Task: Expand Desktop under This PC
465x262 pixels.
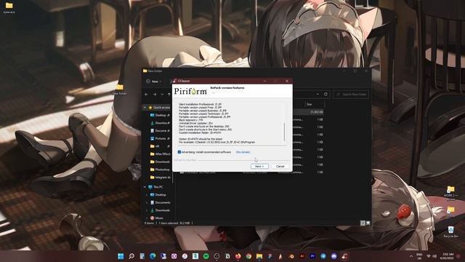Action: point(147,195)
